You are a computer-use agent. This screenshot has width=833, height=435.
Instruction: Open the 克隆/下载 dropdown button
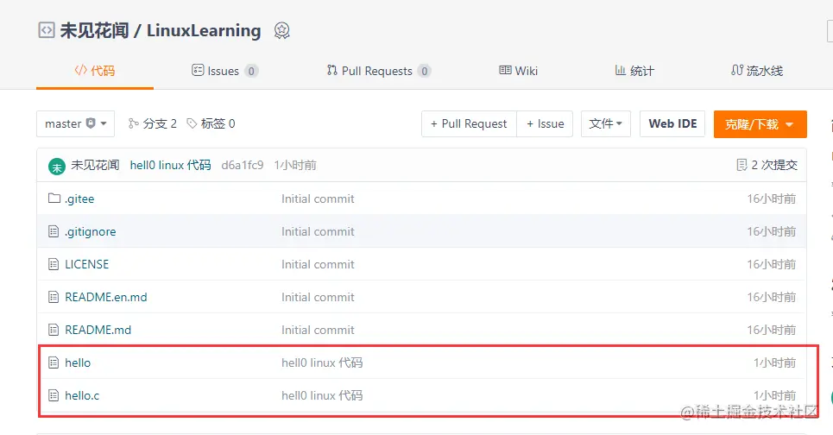[x=760, y=124]
